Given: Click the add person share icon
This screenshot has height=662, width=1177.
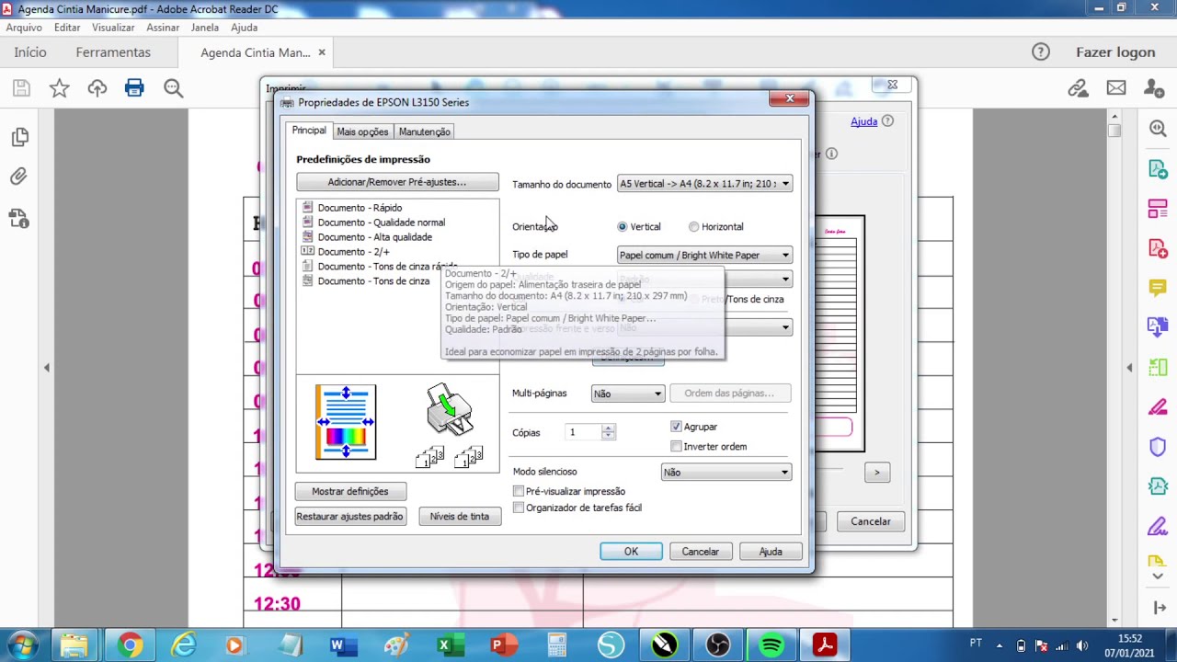Looking at the screenshot, I should (1154, 88).
